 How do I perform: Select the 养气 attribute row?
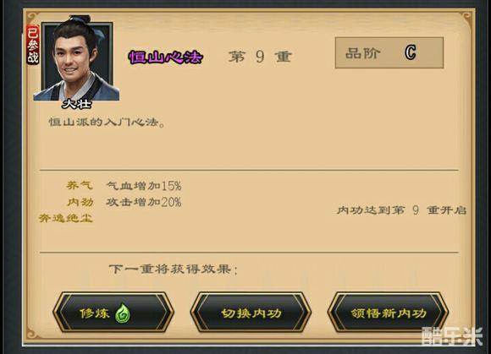[124, 186]
